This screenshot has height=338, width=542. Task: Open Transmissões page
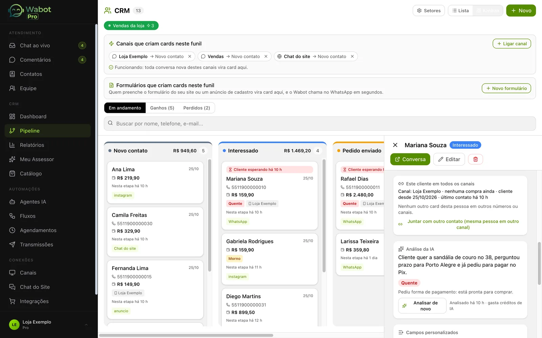click(47, 244)
